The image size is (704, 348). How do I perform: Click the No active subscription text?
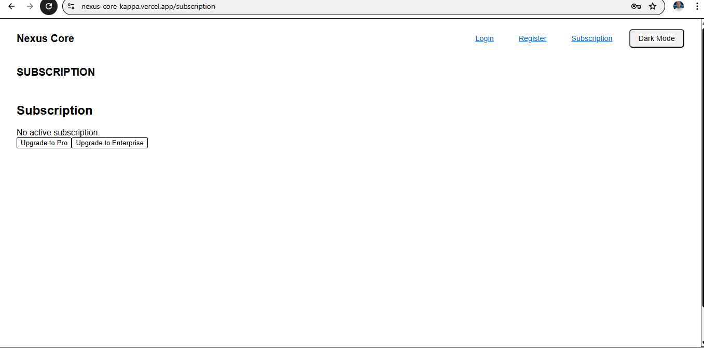click(x=58, y=132)
